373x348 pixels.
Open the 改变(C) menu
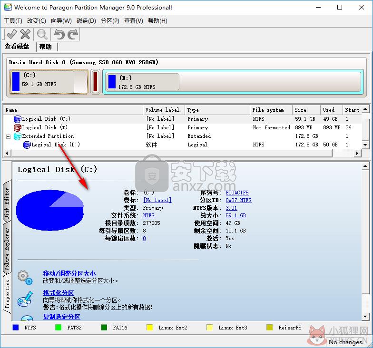(x=36, y=21)
